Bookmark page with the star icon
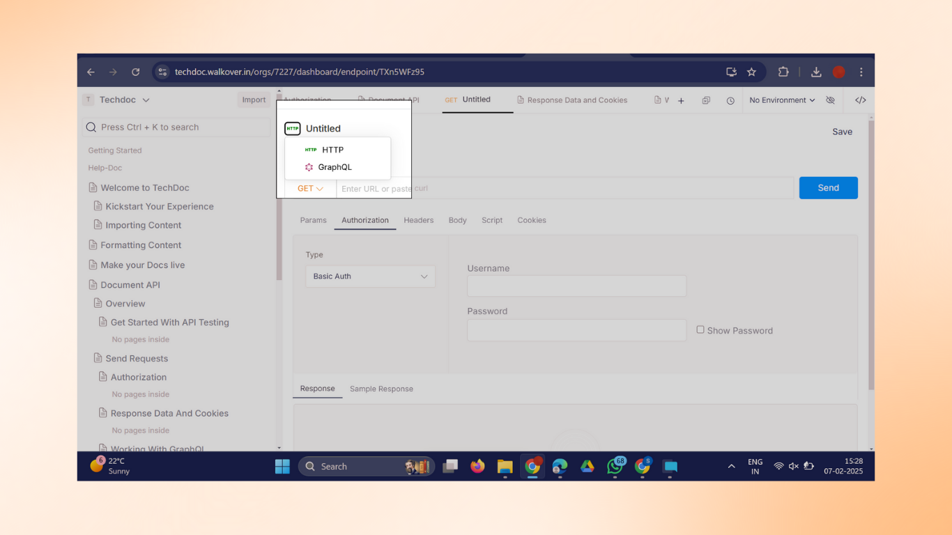The width and height of the screenshot is (952, 535). point(751,72)
